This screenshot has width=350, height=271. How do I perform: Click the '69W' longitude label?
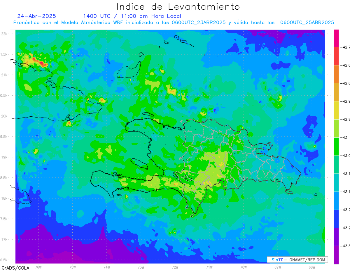tap(278, 267)
